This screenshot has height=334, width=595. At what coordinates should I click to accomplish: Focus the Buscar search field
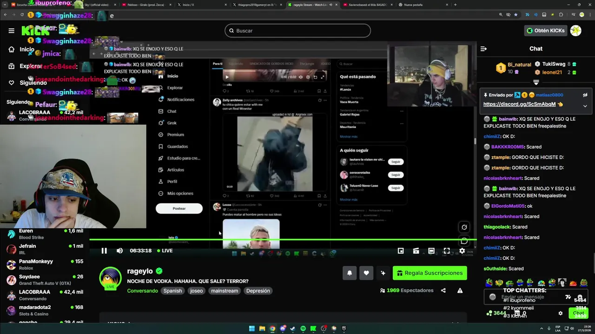pos(297,31)
